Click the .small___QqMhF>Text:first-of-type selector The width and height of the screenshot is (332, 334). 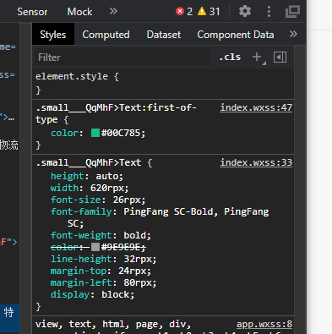point(116,113)
